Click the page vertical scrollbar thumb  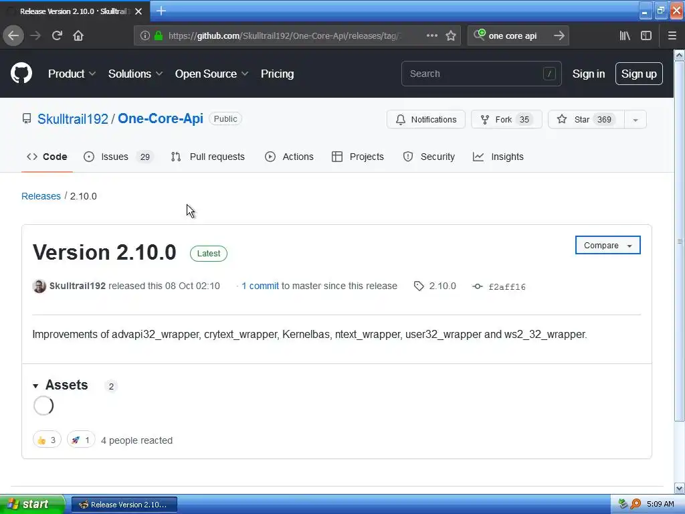(680, 241)
